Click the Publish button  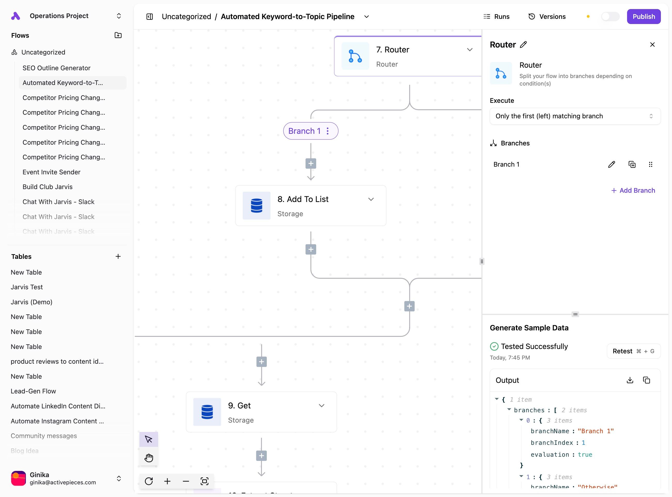643,17
